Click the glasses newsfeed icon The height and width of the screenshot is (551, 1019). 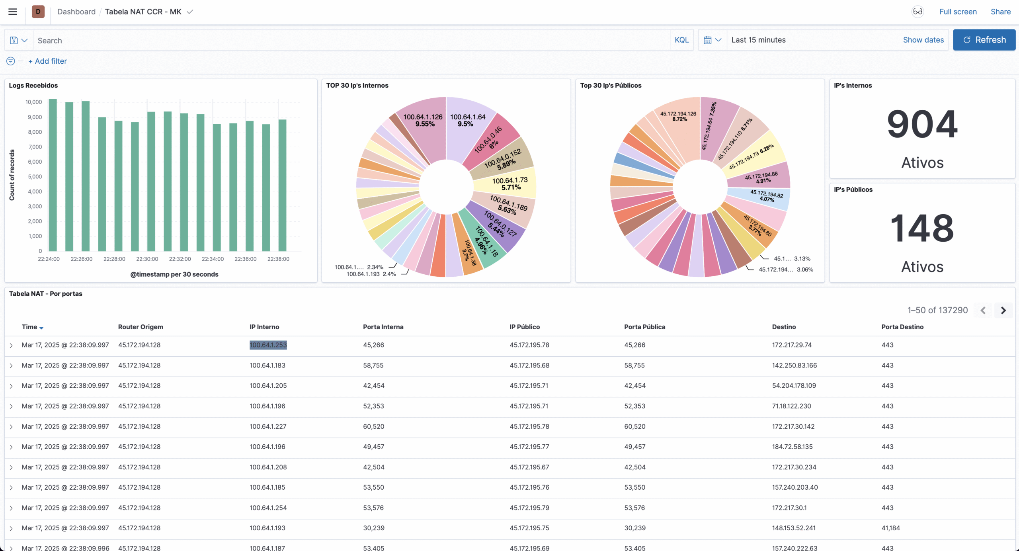point(917,12)
